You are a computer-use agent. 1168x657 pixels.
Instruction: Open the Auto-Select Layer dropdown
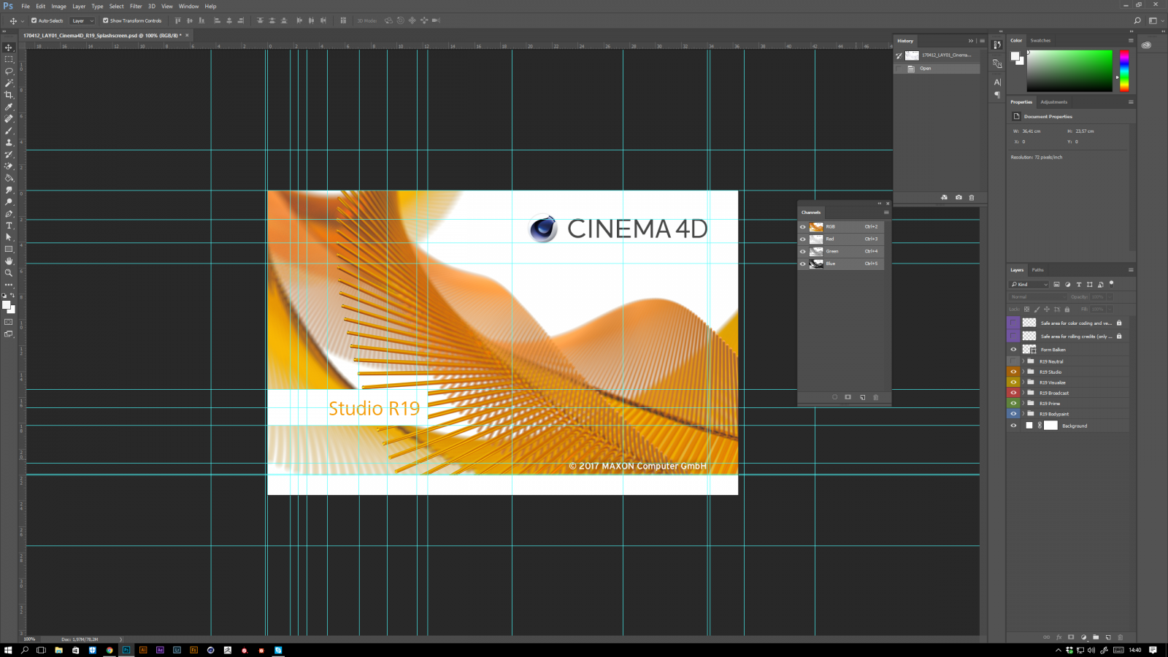coord(82,20)
